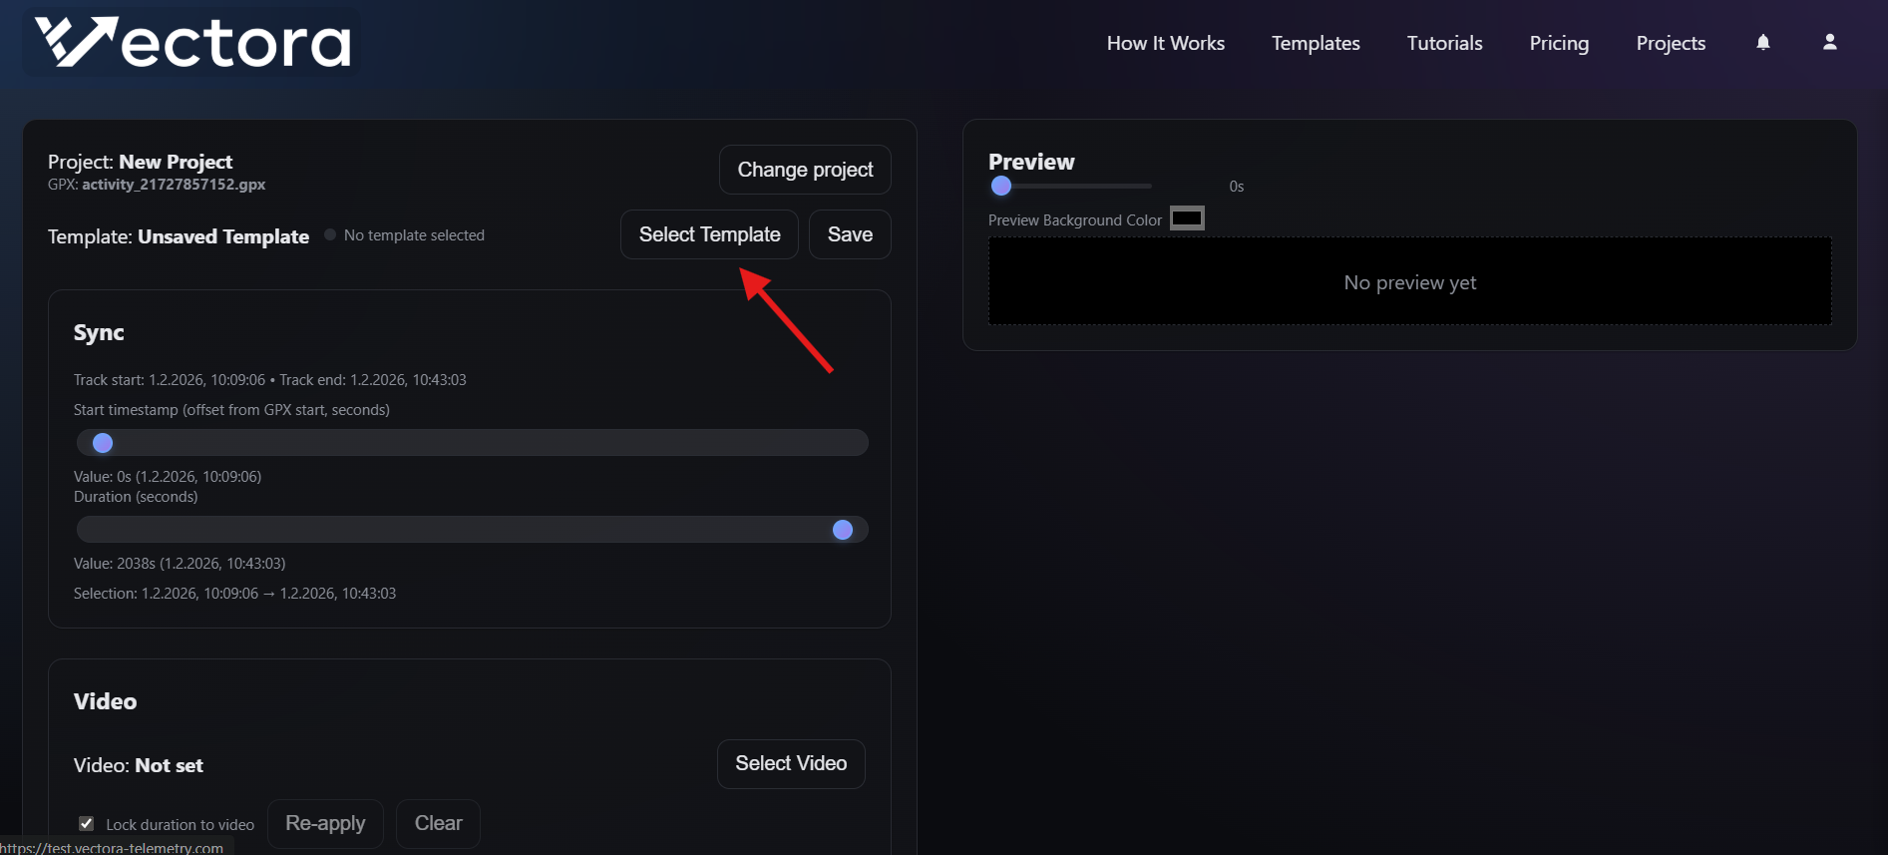The width and height of the screenshot is (1888, 855).
Task: Save the unsaved template
Action: (850, 234)
